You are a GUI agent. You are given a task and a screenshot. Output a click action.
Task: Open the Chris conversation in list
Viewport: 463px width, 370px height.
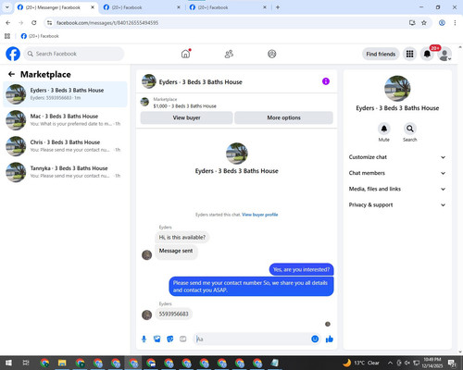[x=65, y=146]
